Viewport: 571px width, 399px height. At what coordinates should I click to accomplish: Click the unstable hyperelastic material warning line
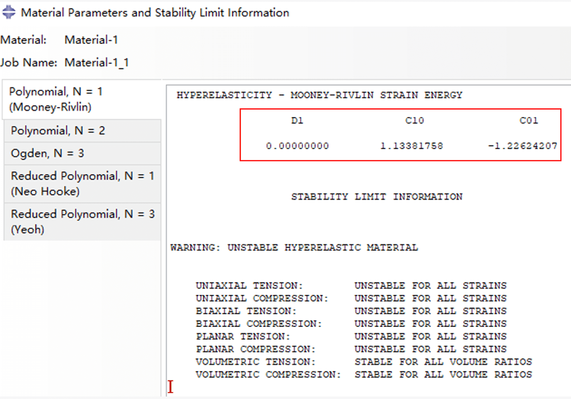[x=294, y=247]
